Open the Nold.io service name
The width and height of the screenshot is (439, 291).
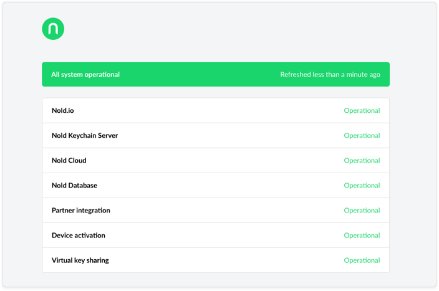coord(63,110)
